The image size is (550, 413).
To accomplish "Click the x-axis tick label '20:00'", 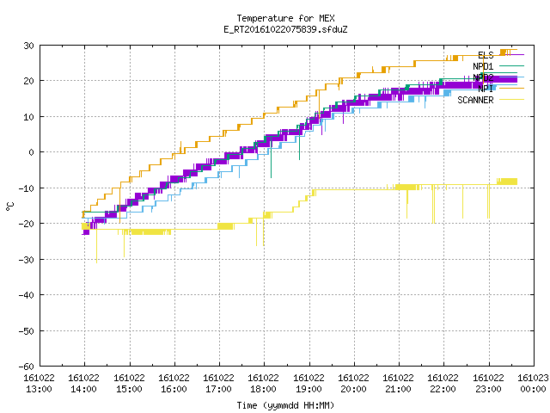I will coord(353,389).
